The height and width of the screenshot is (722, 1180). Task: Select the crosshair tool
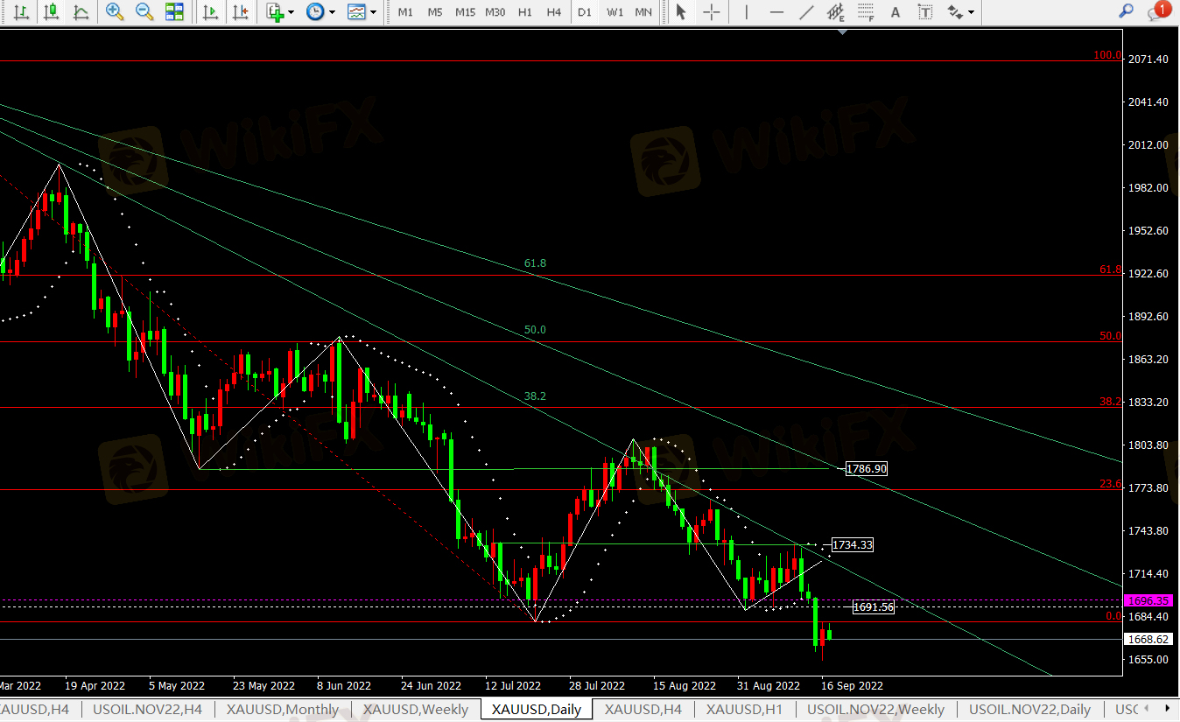[x=712, y=12]
